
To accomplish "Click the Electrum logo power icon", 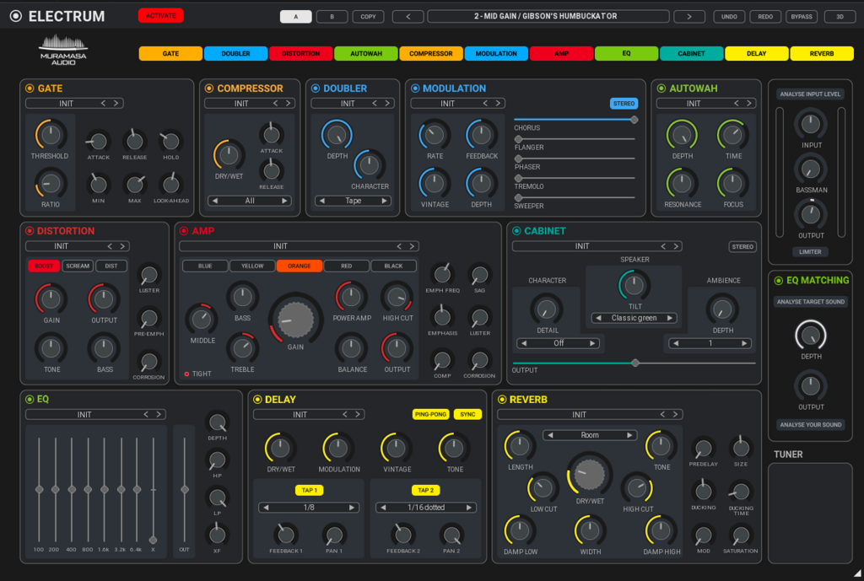I will (x=16, y=16).
